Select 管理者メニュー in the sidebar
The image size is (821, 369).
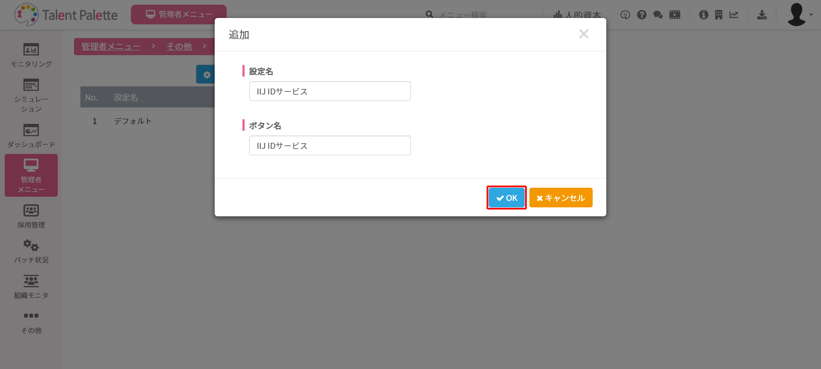[x=31, y=175]
